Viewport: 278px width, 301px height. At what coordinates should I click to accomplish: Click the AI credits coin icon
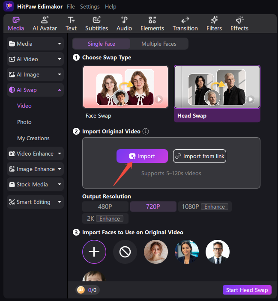click(x=81, y=290)
